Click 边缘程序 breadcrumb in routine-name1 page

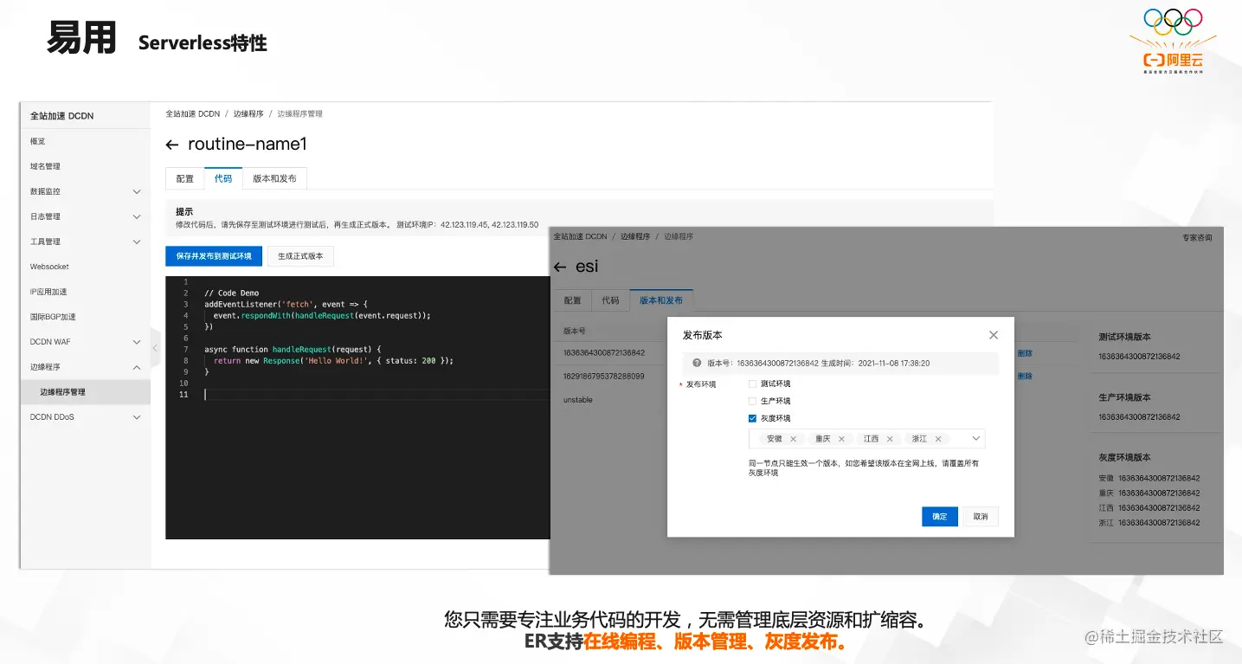click(248, 113)
